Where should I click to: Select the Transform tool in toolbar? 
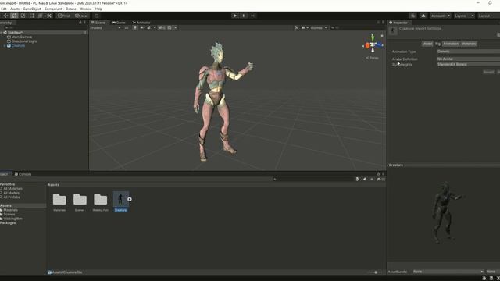click(40, 16)
